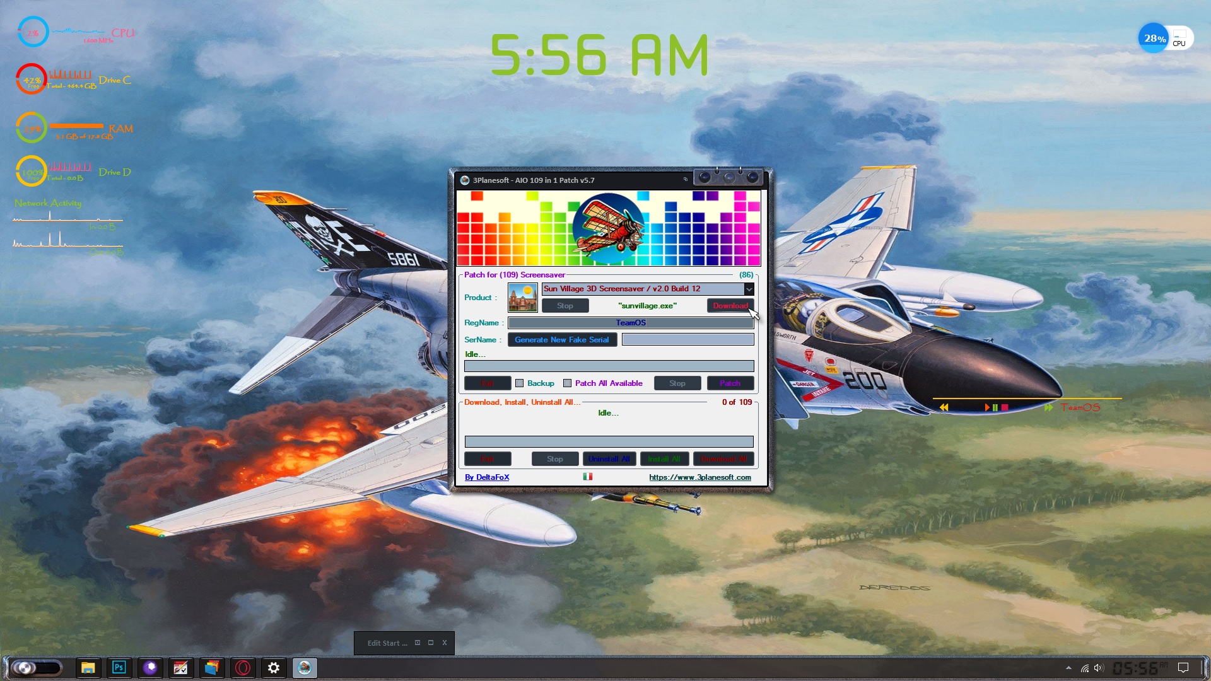Click Generate New Fake Serial
The height and width of the screenshot is (681, 1211).
(562, 340)
